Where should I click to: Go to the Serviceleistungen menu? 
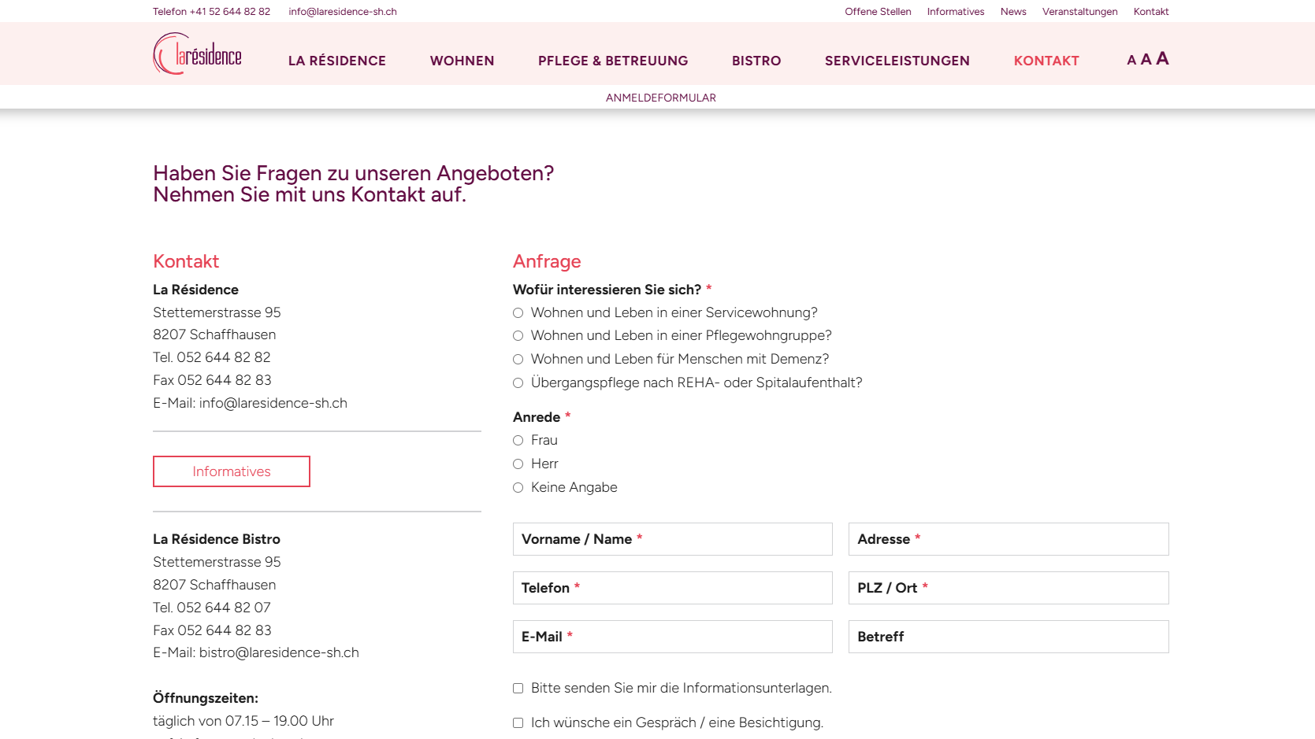pos(897,61)
